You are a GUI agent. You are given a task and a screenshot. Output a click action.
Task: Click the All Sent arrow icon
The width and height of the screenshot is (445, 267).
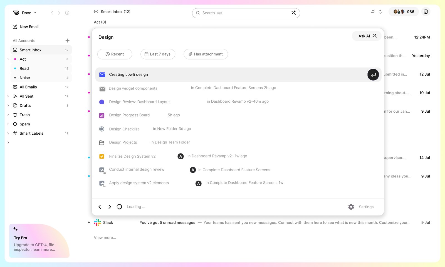15,96
